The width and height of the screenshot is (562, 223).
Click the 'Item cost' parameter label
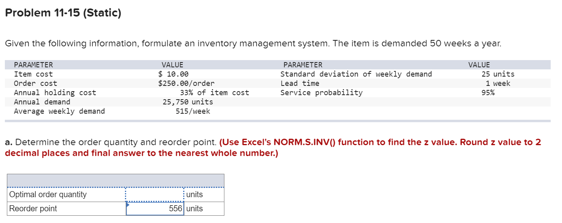point(33,74)
